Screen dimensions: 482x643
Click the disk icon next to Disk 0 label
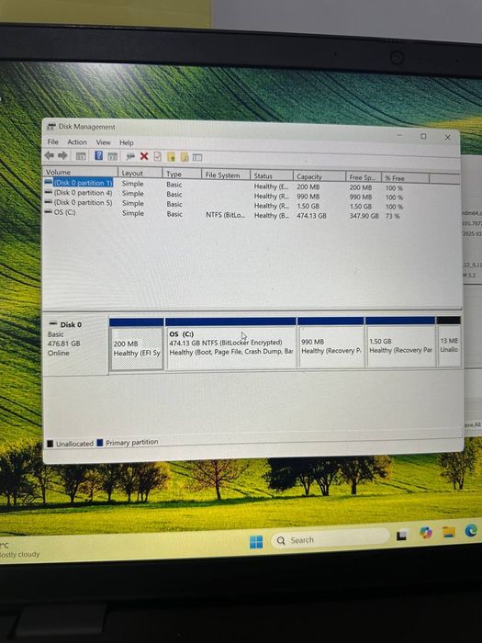(53, 324)
